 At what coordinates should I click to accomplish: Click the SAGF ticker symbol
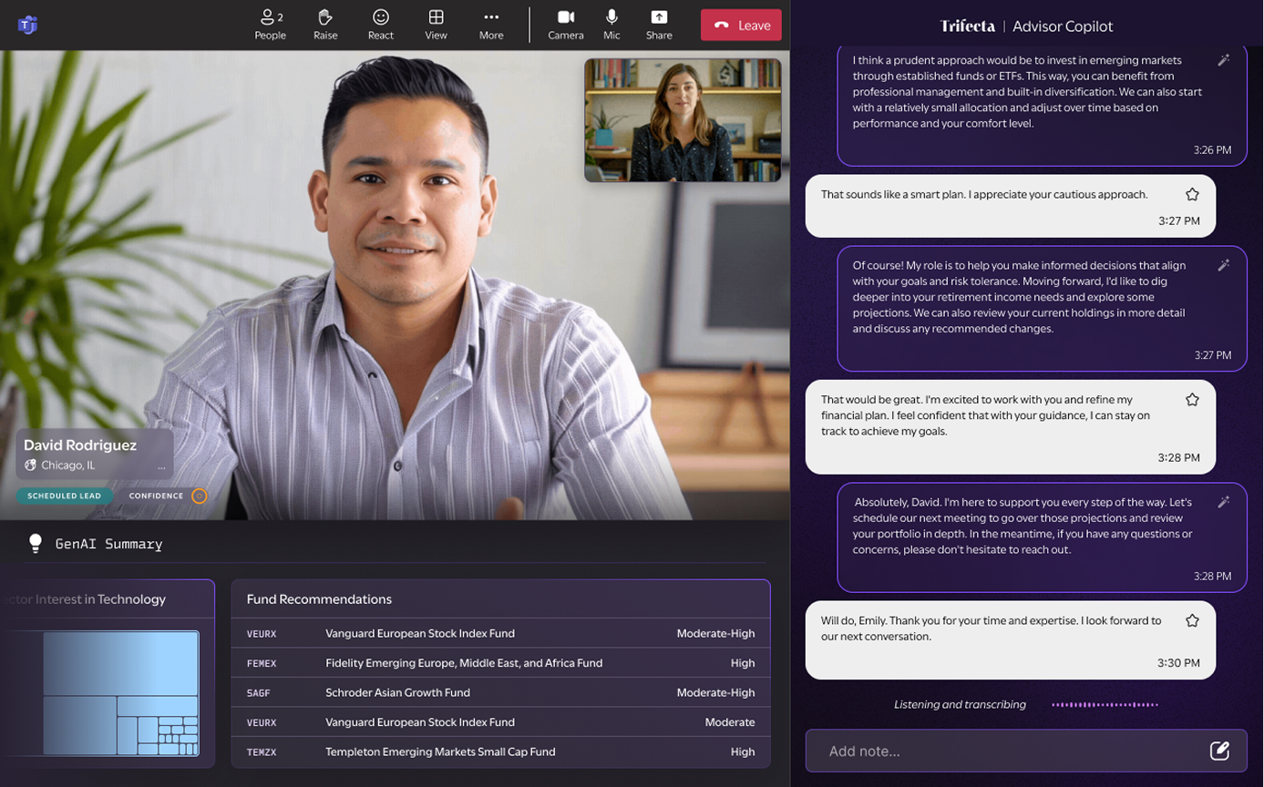[x=258, y=692]
